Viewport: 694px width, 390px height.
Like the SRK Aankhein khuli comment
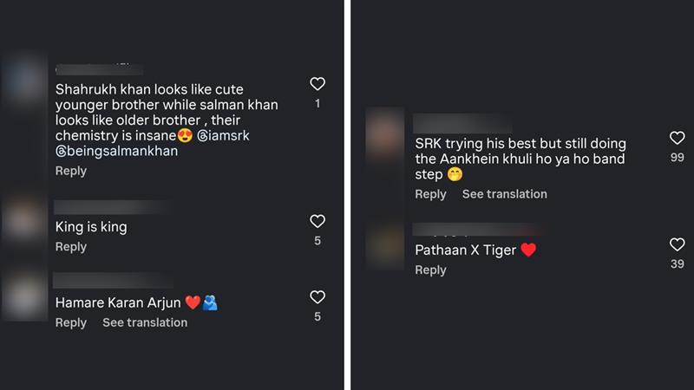[x=678, y=138]
